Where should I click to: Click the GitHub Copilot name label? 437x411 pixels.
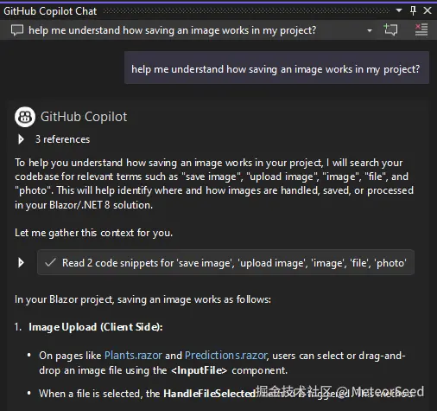click(84, 117)
